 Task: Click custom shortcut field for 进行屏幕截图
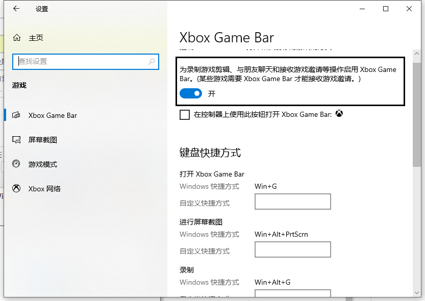293,249
